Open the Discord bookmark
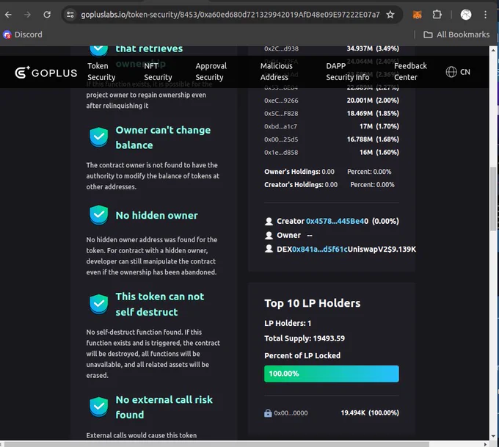This screenshot has height=447, width=499. coord(22,34)
